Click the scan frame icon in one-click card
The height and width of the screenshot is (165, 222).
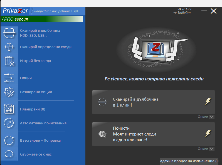[x=102, y=102]
